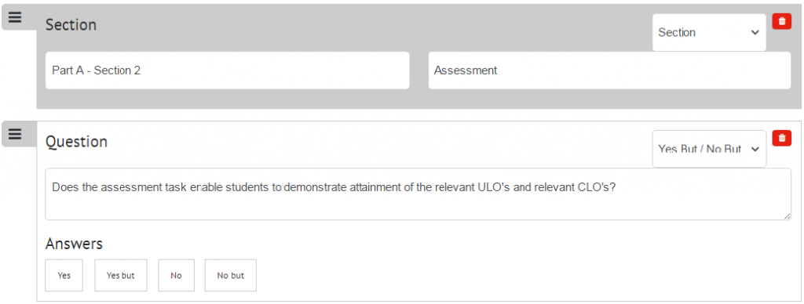This screenshot has width=804, height=304.
Task: Click the question textarea resize grip
Action: click(787, 216)
